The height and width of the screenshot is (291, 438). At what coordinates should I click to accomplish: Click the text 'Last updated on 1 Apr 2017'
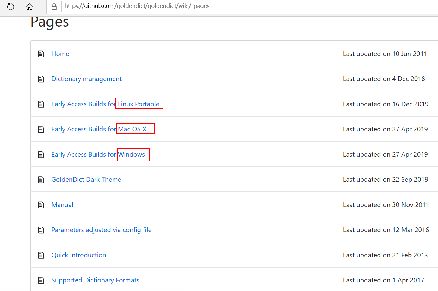[x=384, y=280]
